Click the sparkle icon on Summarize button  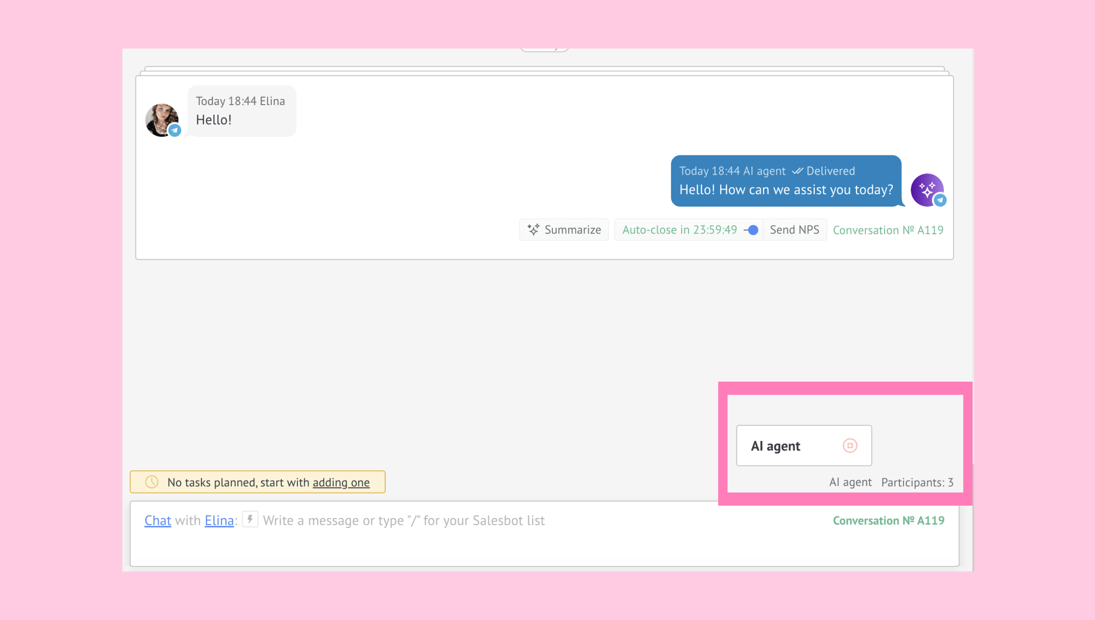(x=533, y=229)
